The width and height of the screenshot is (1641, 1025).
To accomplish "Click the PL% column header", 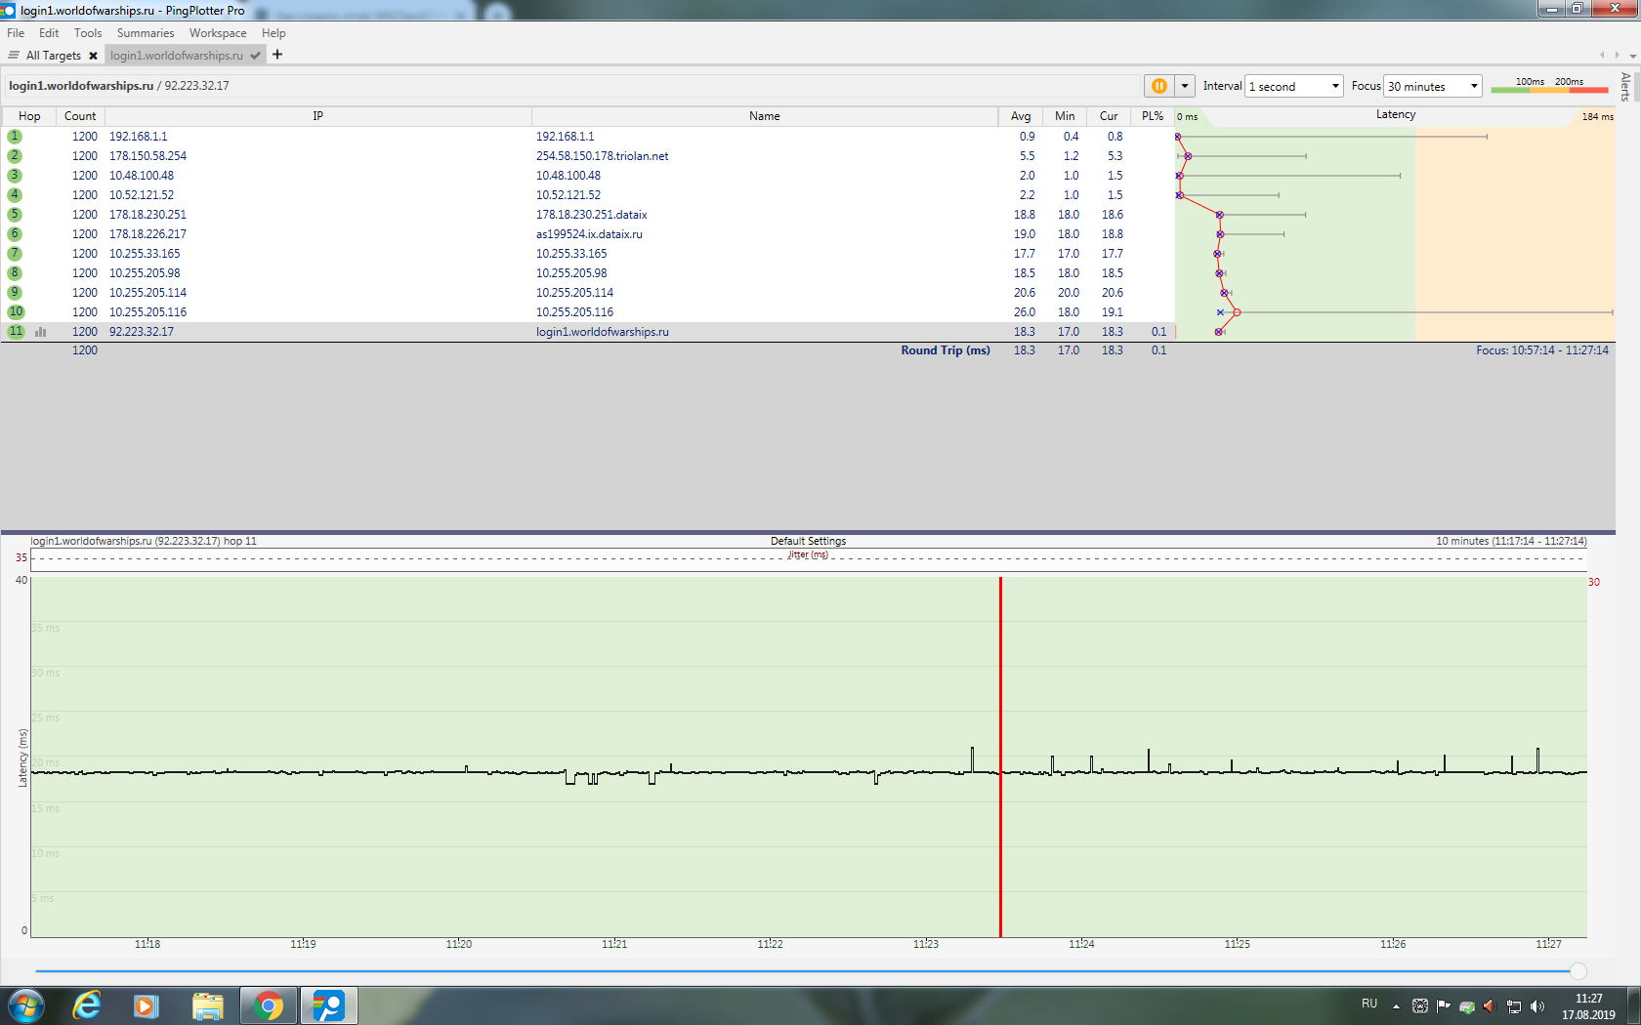I will click(x=1153, y=116).
